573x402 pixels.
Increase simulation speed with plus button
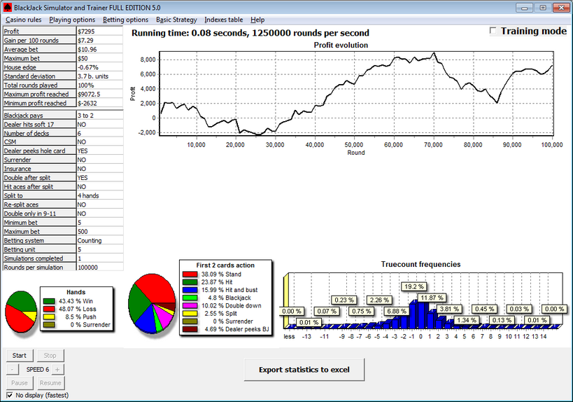click(57, 369)
